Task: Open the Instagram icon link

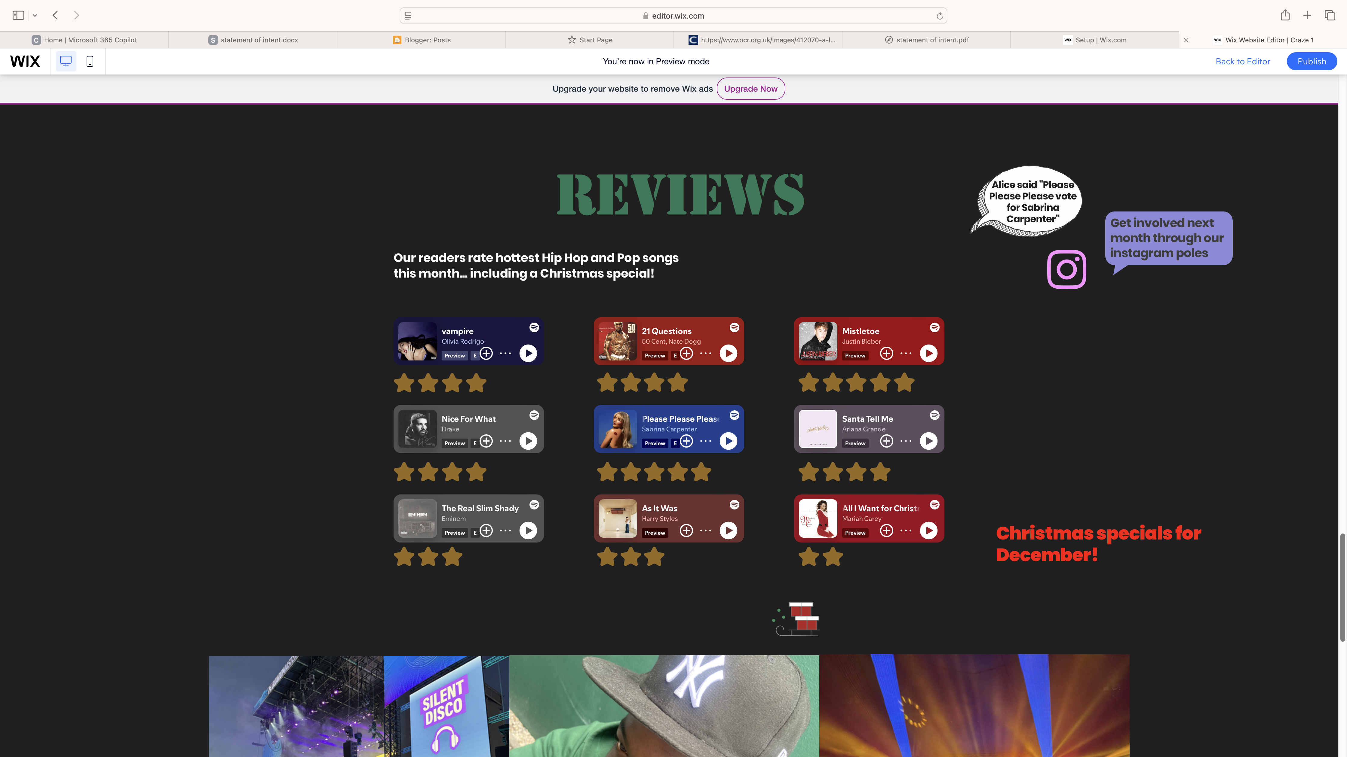Action: click(x=1067, y=269)
